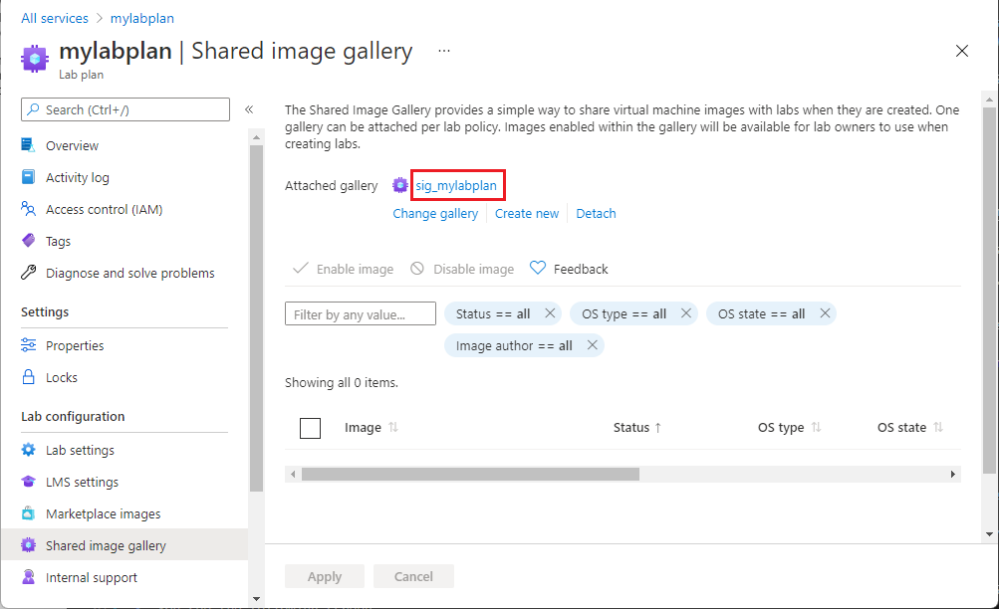
Task: Click the Enable image button
Action: point(343,269)
